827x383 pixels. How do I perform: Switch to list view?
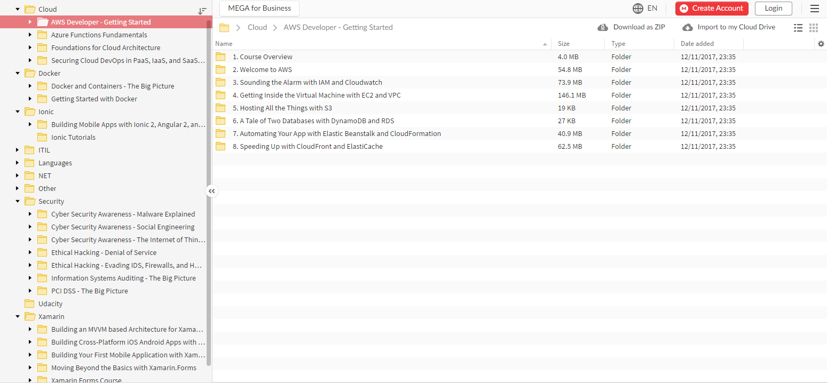coord(798,28)
